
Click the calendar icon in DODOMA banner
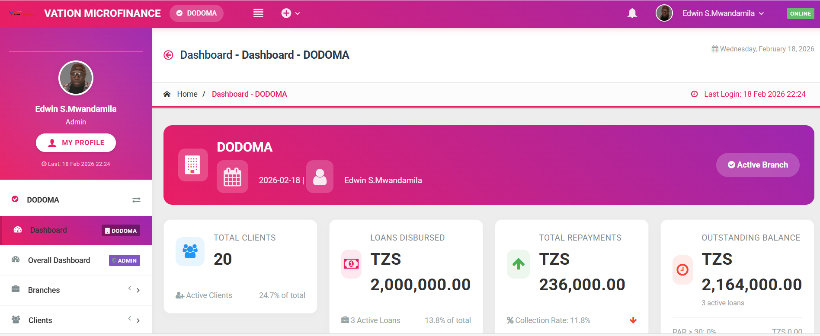(232, 177)
